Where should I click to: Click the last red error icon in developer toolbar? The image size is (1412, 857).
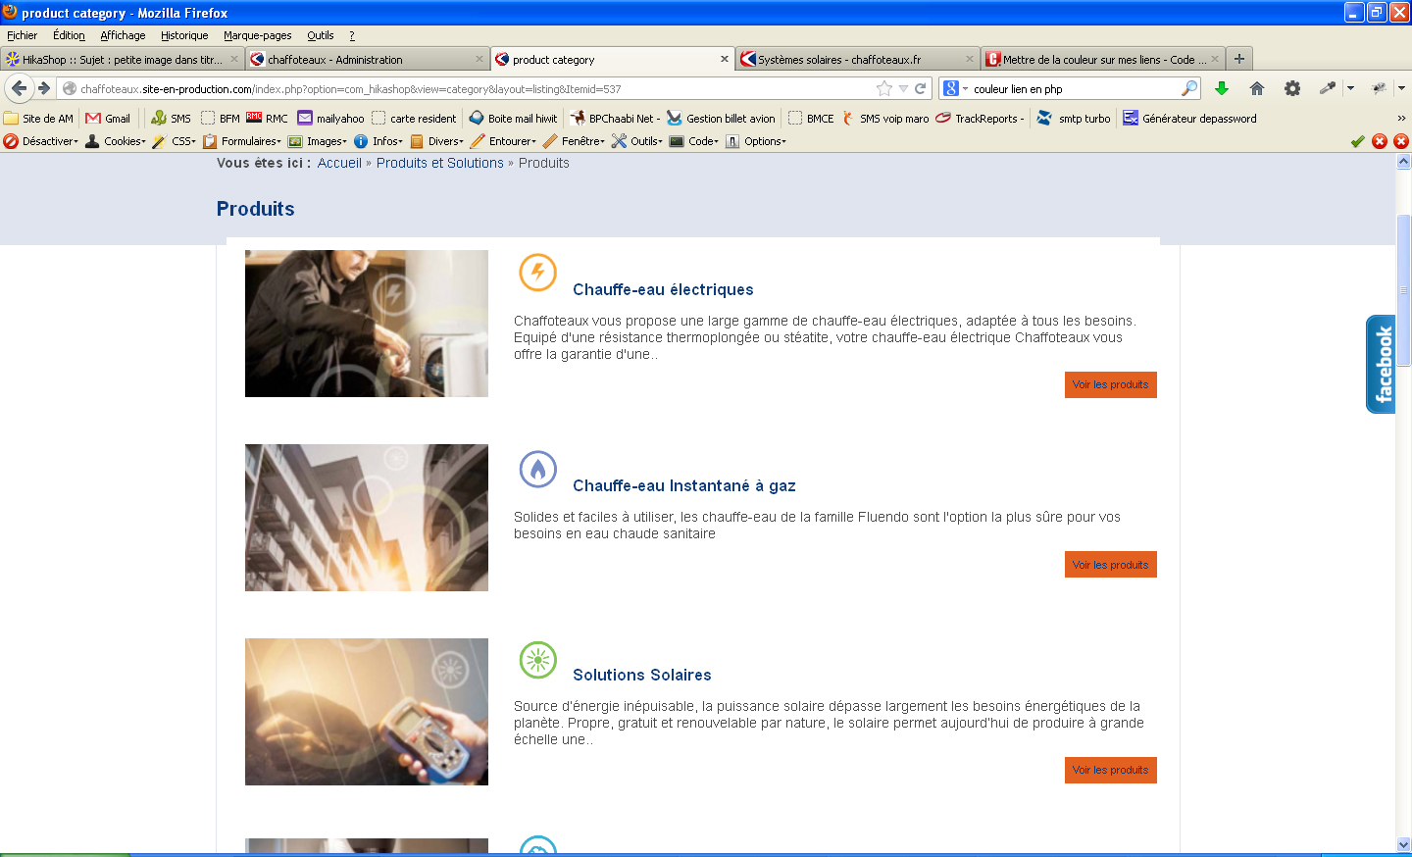click(x=1401, y=141)
